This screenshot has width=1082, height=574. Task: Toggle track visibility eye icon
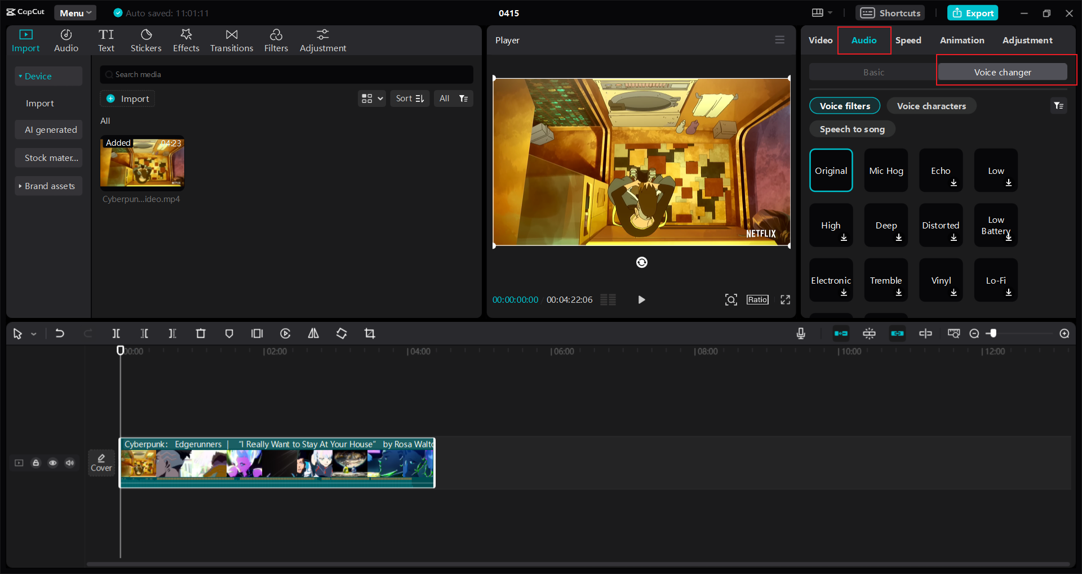point(53,463)
